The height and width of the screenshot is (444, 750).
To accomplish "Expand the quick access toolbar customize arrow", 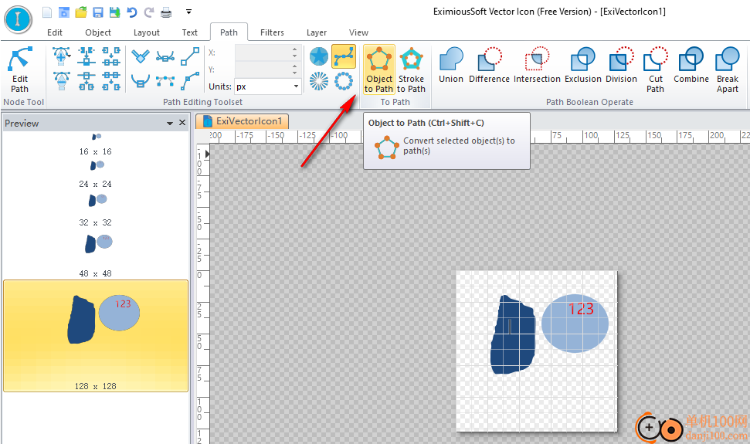I will [x=189, y=12].
